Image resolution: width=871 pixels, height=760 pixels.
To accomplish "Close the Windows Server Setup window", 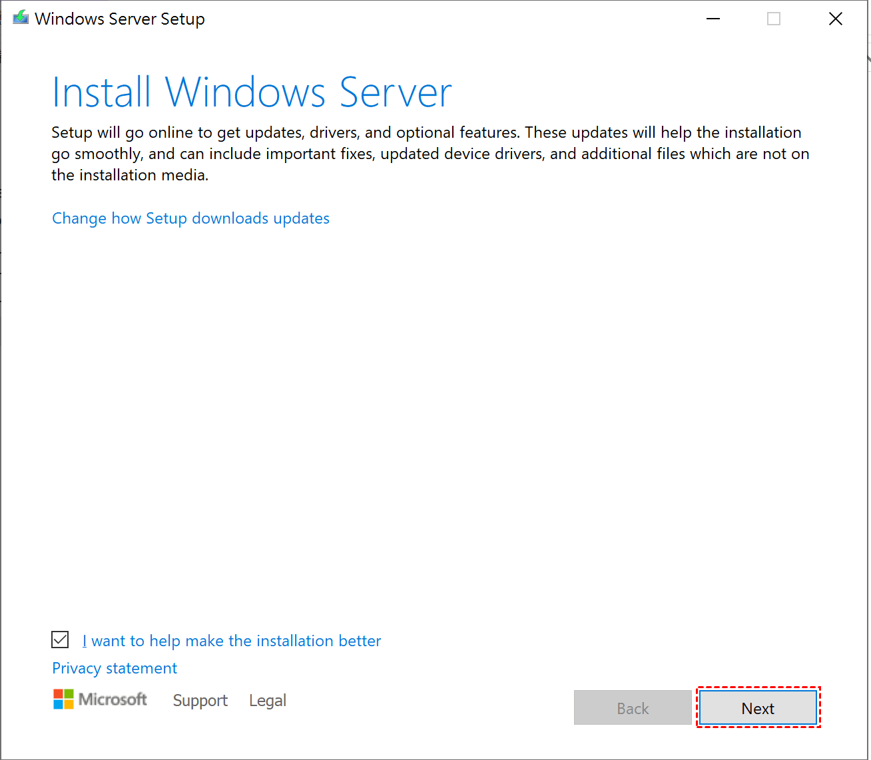I will click(836, 19).
